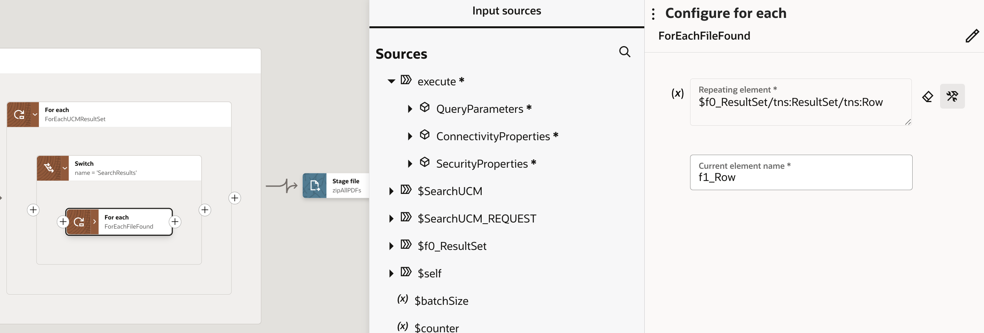
Task: Select the $batchSize variable
Action: tap(441, 301)
